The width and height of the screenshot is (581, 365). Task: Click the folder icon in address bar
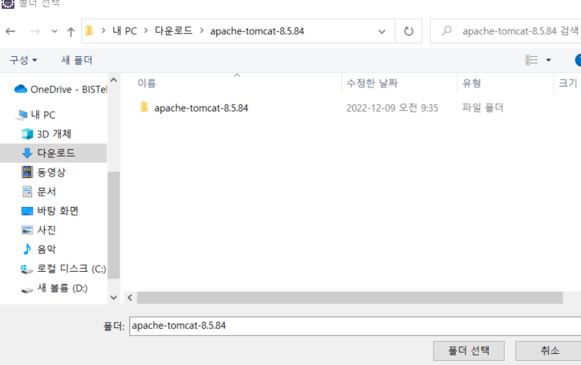(x=89, y=30)
